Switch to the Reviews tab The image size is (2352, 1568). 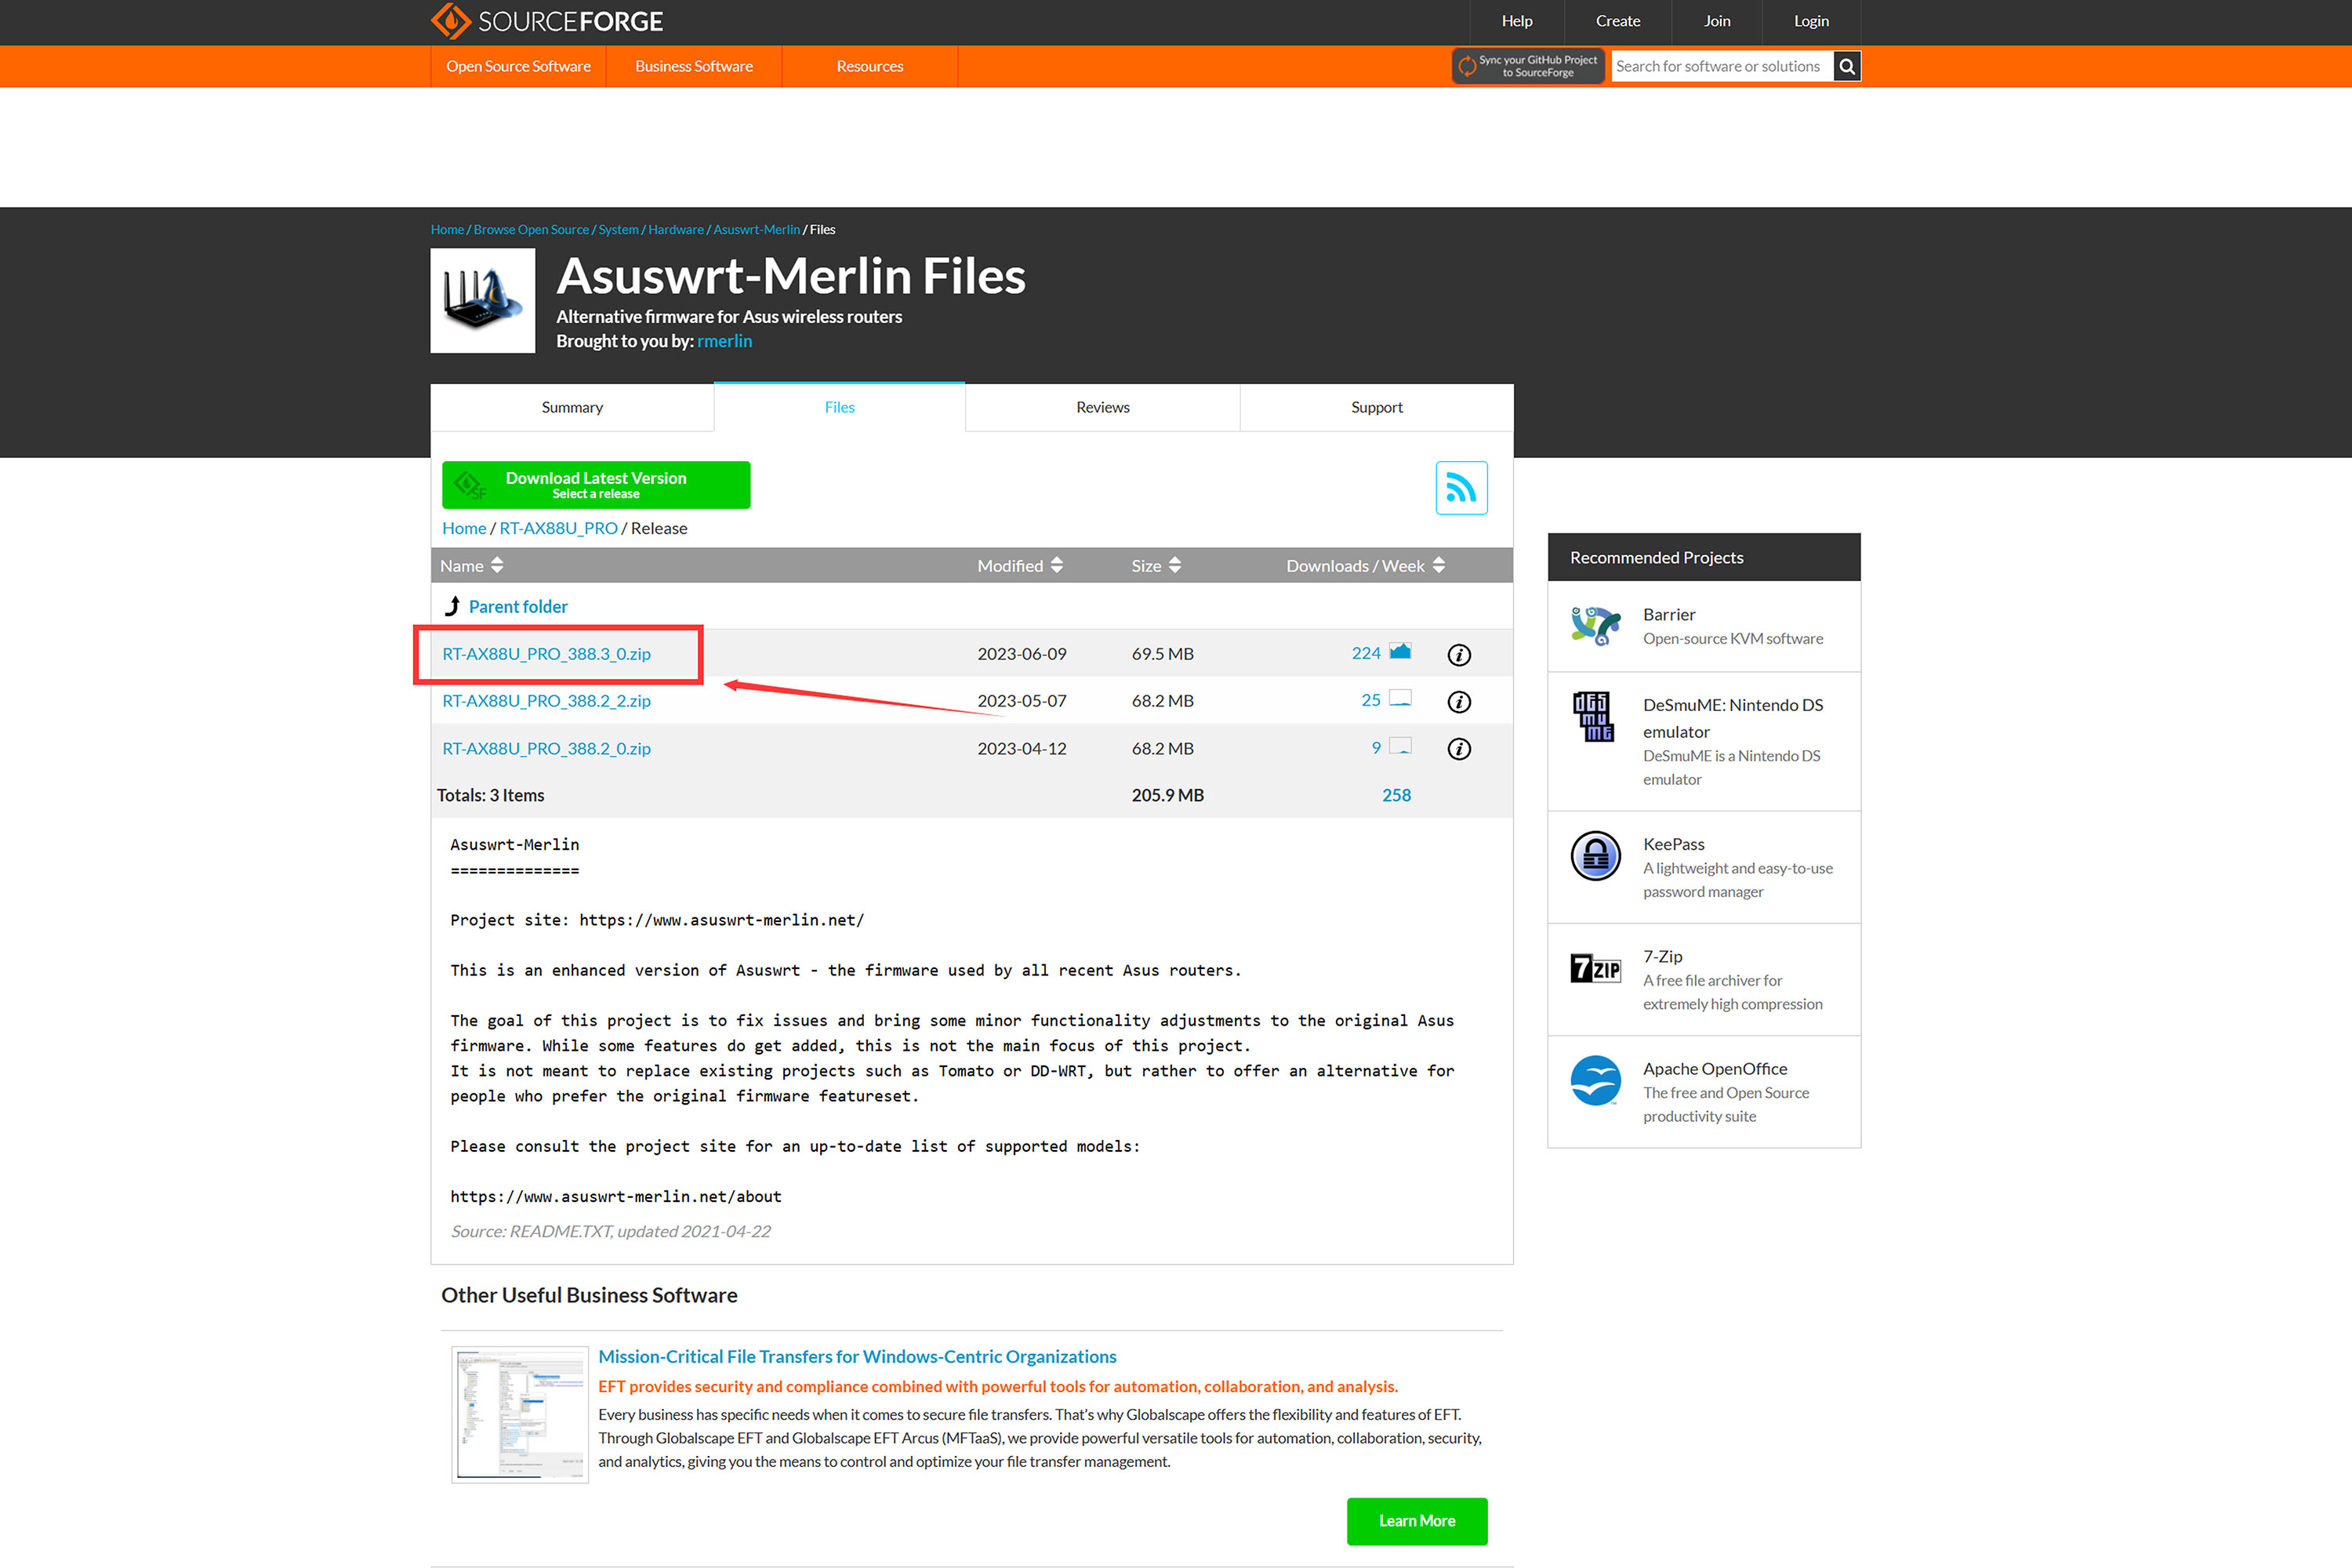coord(1102,408)
